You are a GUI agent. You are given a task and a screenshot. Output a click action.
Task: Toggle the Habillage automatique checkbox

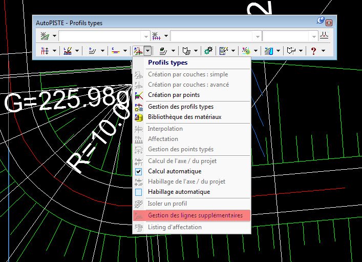pyautogui.click(x=139, y=192)
